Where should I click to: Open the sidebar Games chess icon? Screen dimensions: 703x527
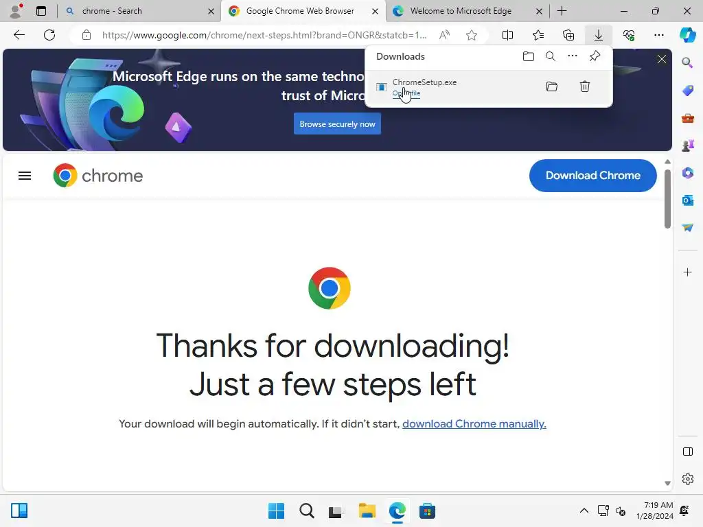[688, 145]
